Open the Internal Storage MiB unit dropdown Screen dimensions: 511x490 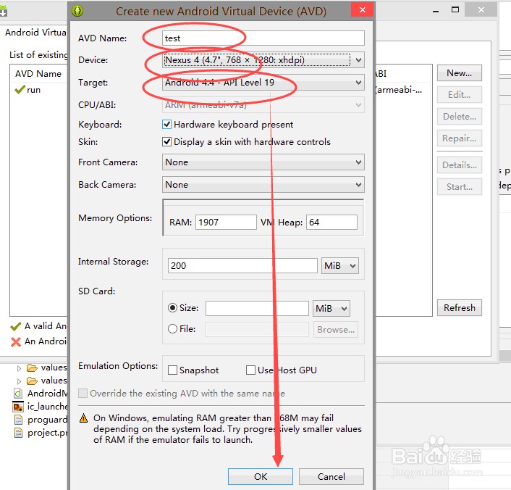point(340,265)
